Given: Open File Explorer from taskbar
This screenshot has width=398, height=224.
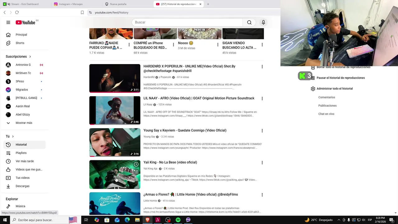Looking at the screenshot, I should [x=137, y=220].
